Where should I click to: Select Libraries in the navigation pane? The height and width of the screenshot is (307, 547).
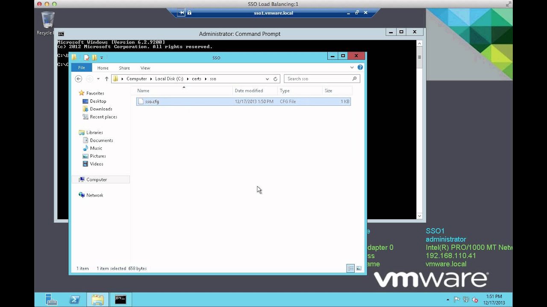click(94, 133)
